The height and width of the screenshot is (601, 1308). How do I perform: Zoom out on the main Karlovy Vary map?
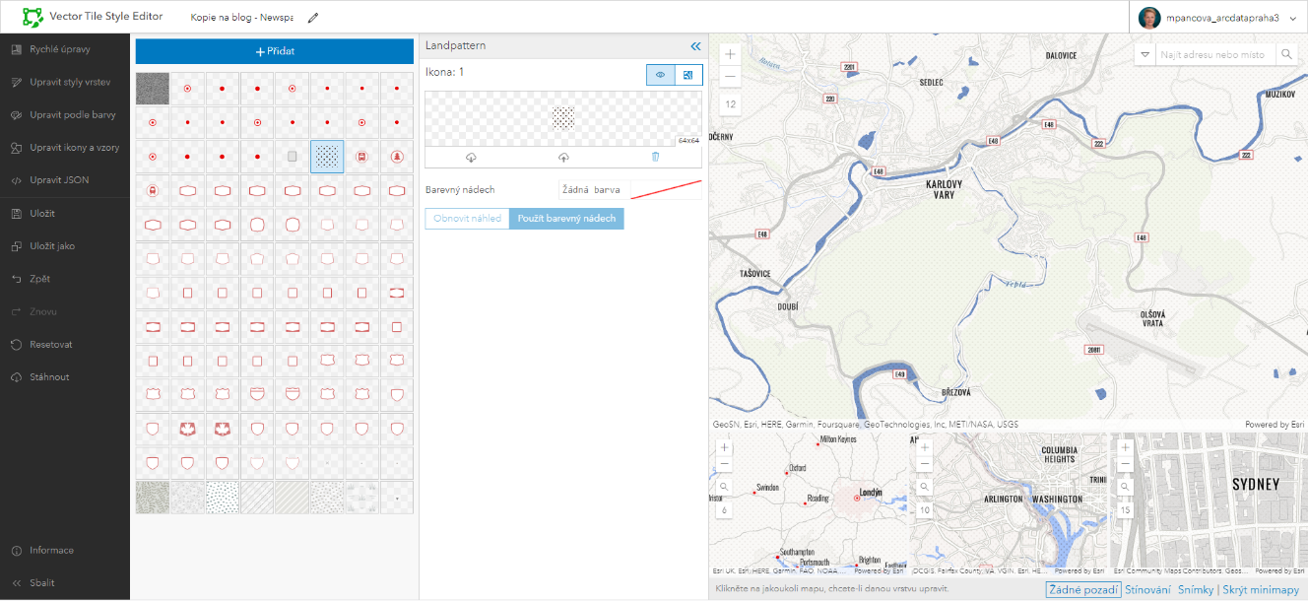pyautogui.click(x=730, y=77)
